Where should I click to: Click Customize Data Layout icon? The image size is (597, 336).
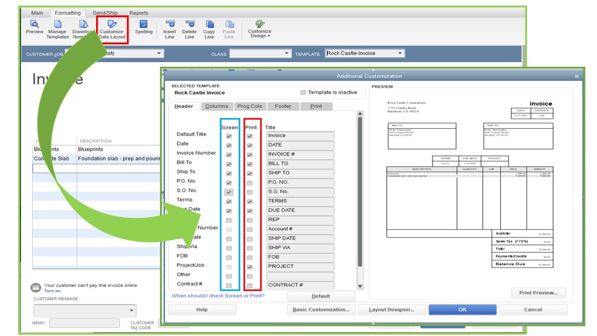[112, 24]
